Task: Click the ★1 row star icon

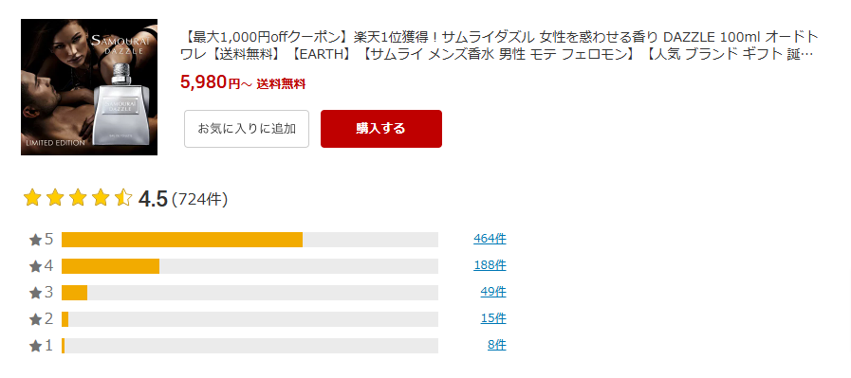Action: (x=35, y=346)
